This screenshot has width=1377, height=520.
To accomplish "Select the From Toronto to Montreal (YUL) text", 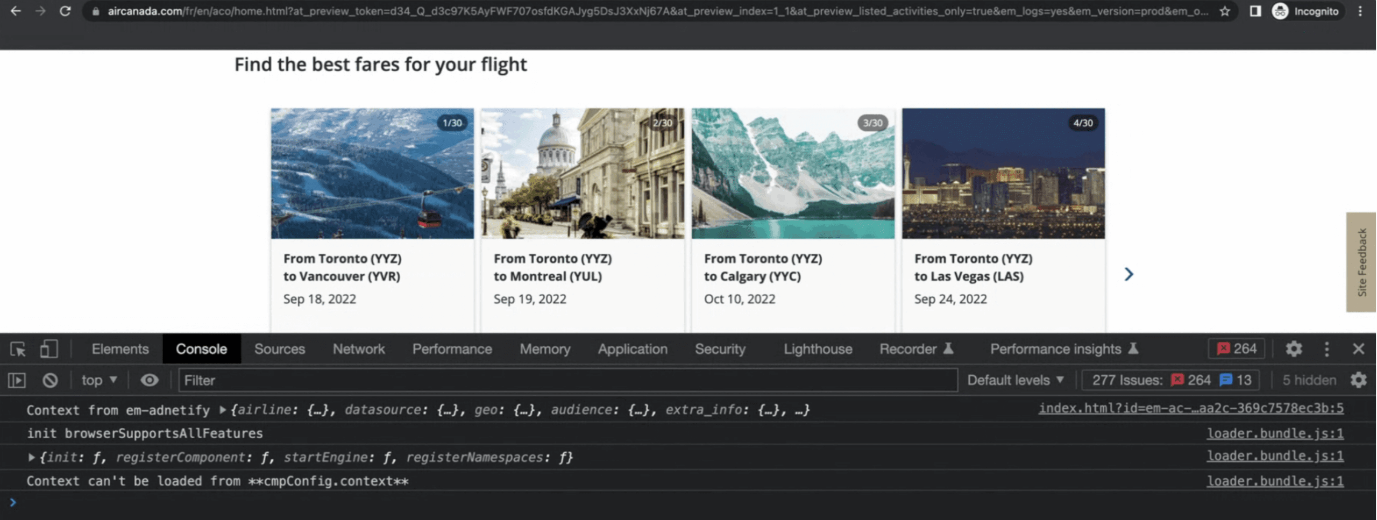I will coord(553,267).
